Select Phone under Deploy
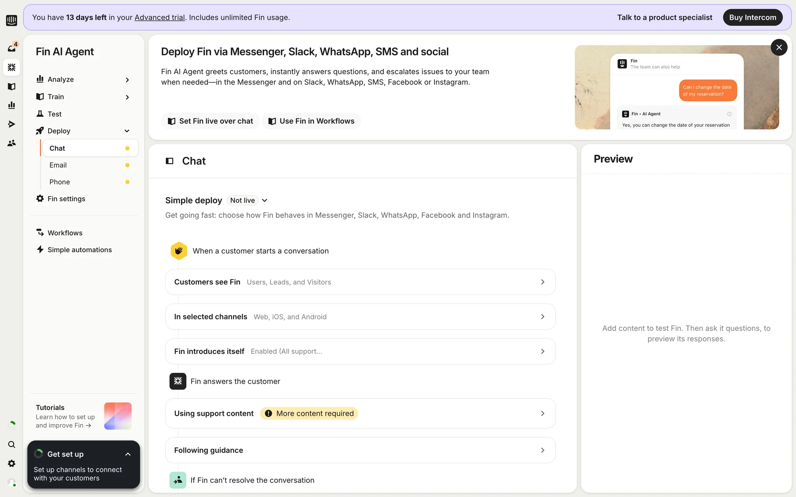The height and width of the screenshot is (497, 796). pyautogui.click(x=60, y=182)
